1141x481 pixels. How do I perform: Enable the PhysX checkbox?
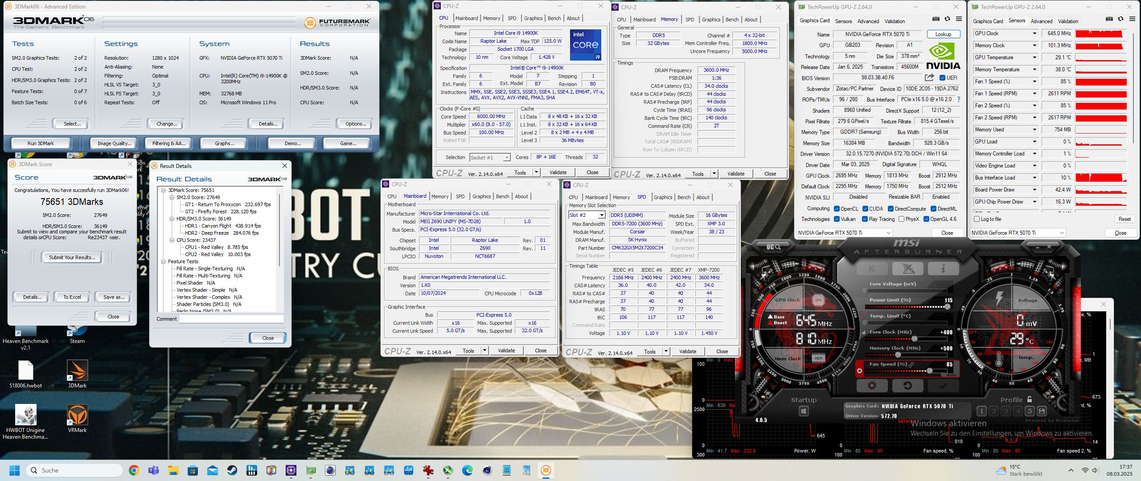click(901, 219)
